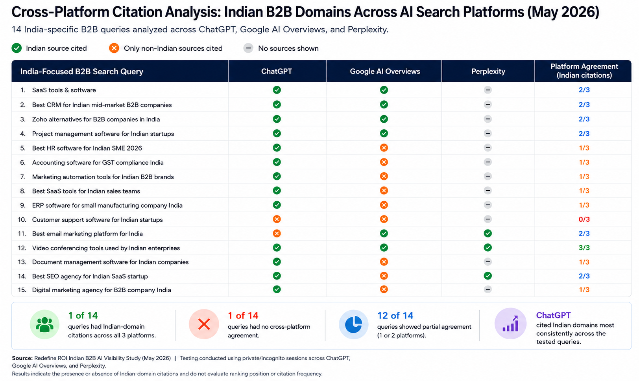639x381 pixels.
Task: Click Google checkmark in Video conferencing tools row
Action: click(x=384, y=248)
